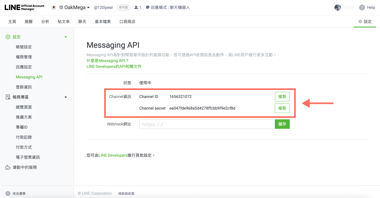Screen dimensions: 380x198
Task: Open the OakMega account dropdown arrow
Action: [88, 7]
